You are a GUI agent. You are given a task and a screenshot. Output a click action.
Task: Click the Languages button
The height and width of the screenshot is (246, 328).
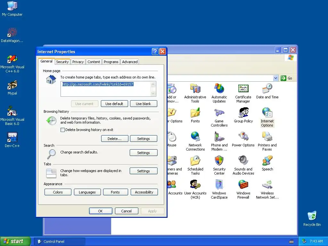tap(87, 192)
